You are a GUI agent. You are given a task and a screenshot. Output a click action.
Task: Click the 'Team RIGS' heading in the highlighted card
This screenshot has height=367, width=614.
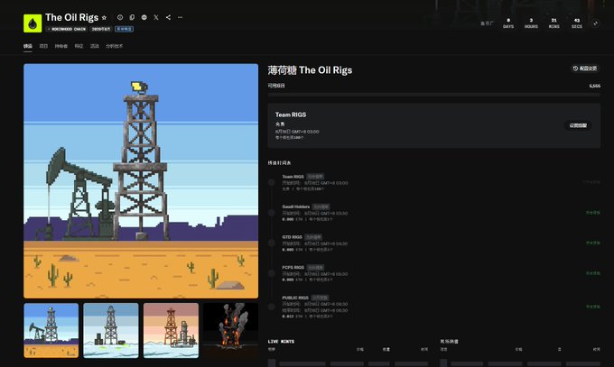tap(291, 115)
